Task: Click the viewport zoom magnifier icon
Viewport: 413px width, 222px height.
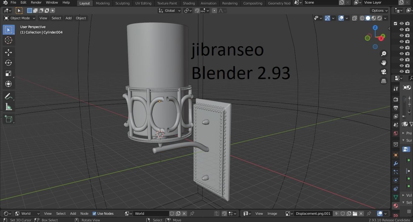Action: 384,54
